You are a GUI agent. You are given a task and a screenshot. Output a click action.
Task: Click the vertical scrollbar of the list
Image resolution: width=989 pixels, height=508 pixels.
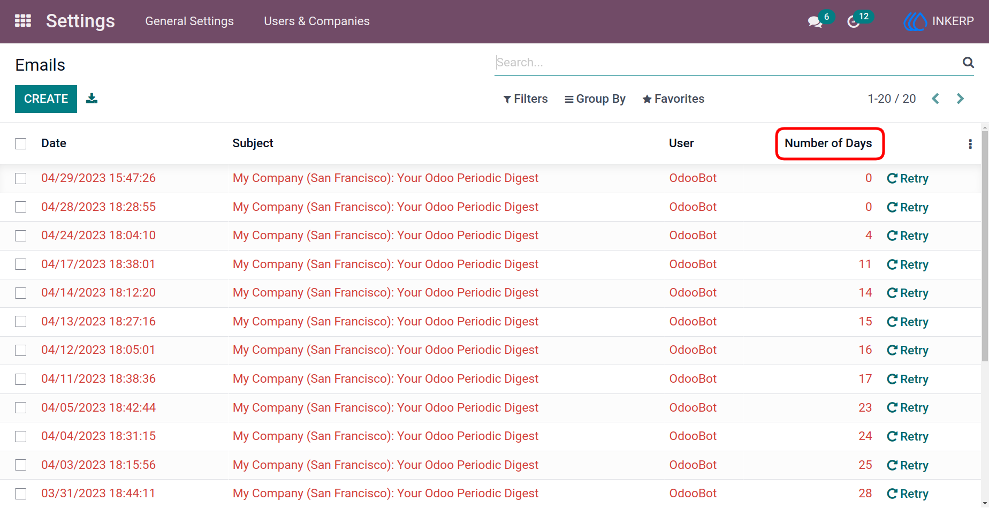coord(985,246)
